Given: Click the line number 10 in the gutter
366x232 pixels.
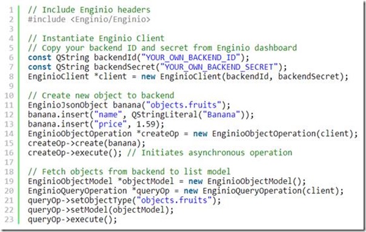Looking at the screenshot, I should [9, 95].
